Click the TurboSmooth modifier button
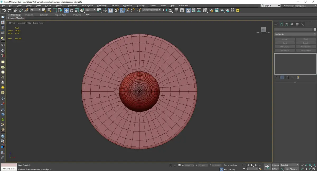The height and width of the screenshot is (171, 317). pos(306,50)
